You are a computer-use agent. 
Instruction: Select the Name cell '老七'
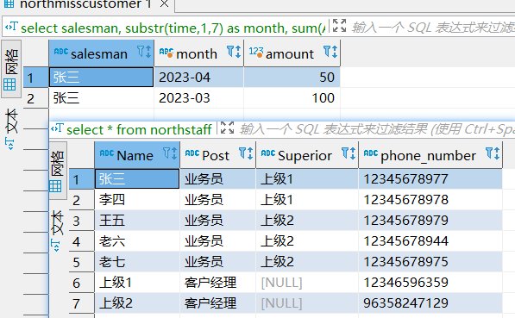137,262
